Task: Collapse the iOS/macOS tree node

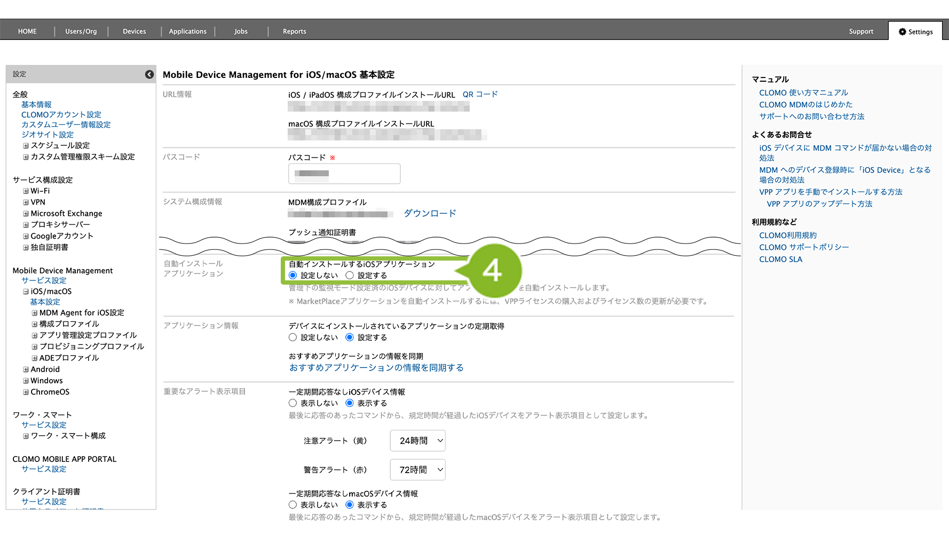Action: 26,292
